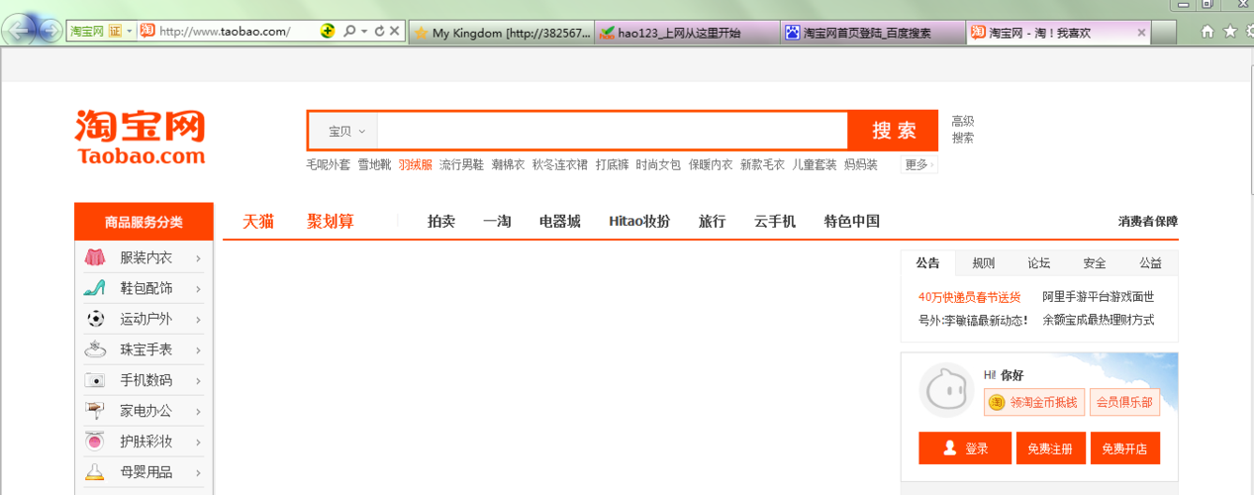Image resolution: width=1254 pixels, height=495 pixels.
Task: Click the browser Forward arrow
Action: point(49,32)
